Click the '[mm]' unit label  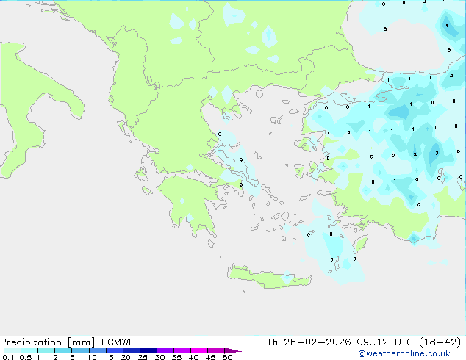81,342
